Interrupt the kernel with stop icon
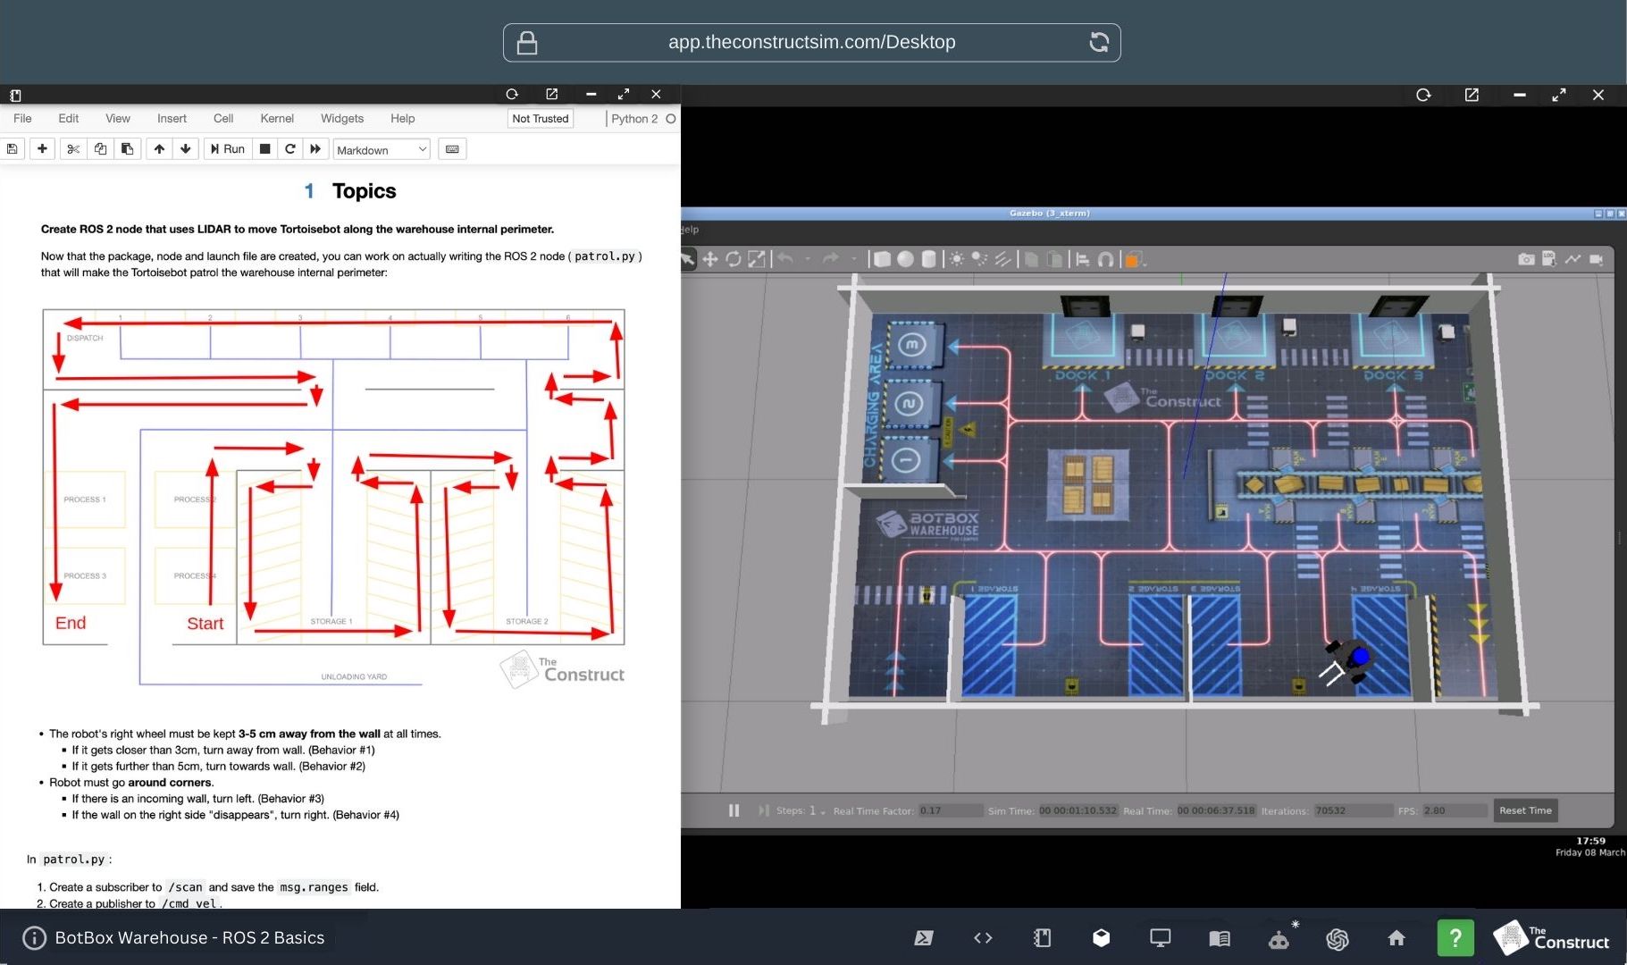Screen dimensions: 1627x965 264,149
